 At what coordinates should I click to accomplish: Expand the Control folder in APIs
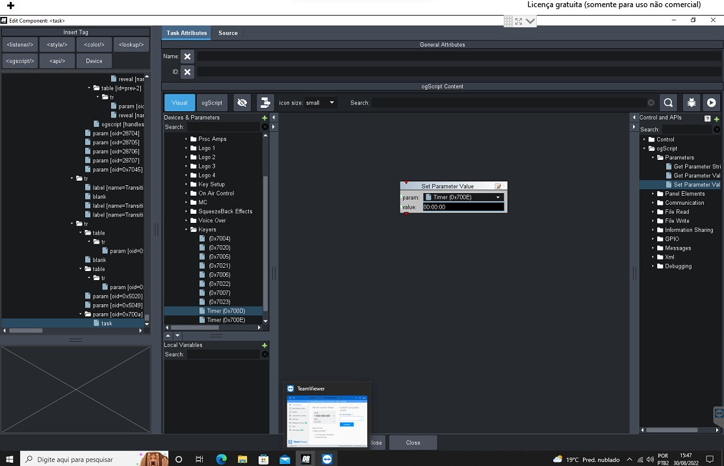645,140
